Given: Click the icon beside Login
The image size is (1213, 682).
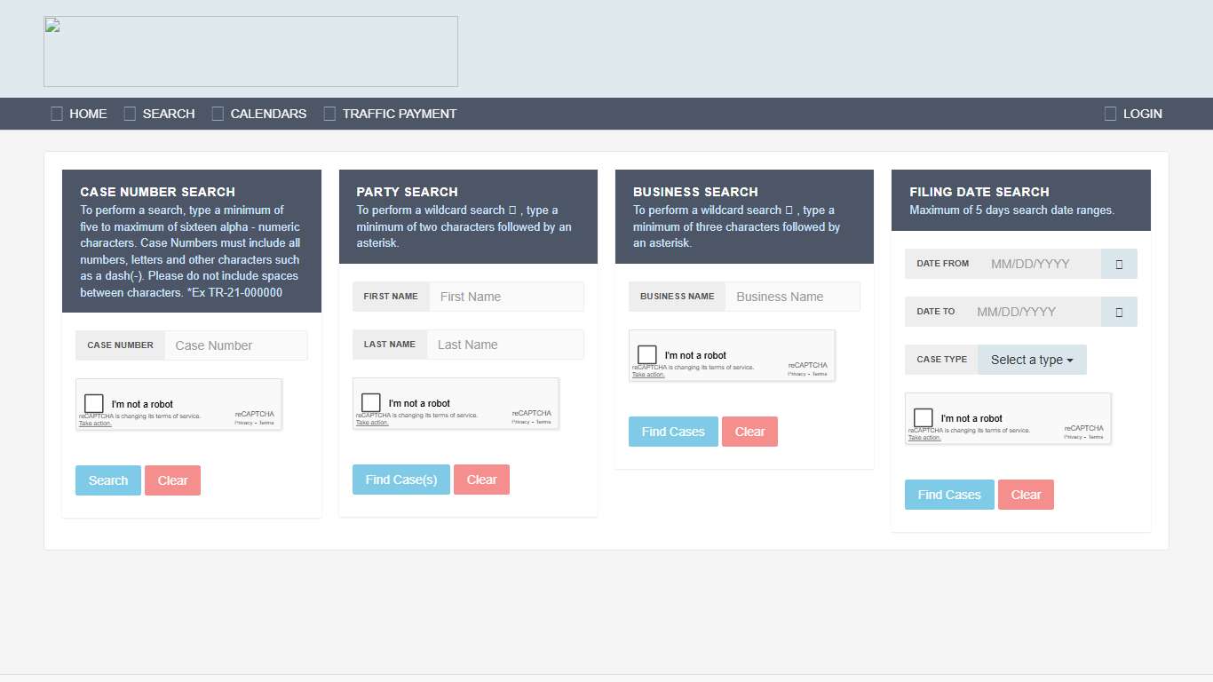Looking at the screenshot, I should pos(1110,114).
